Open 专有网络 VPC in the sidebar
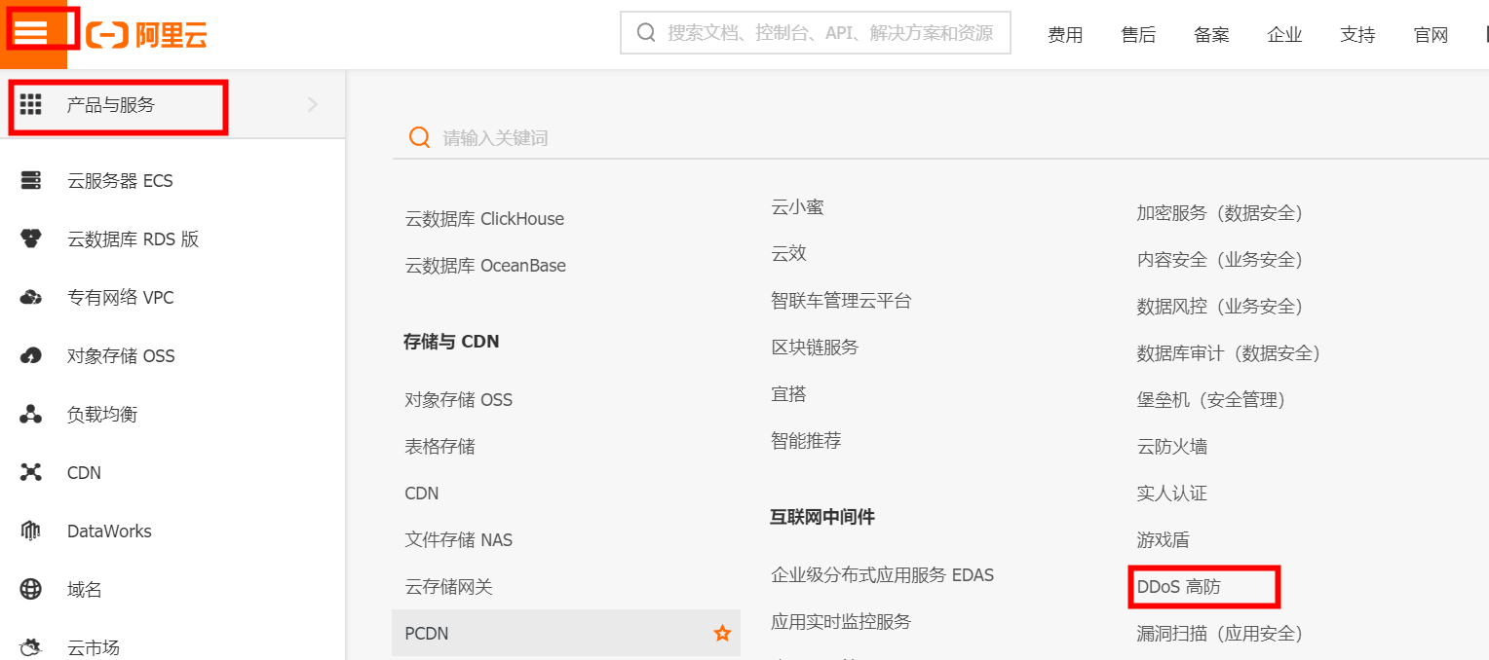Viewport: 1489px width, 660px height. (x=120, y=298)
